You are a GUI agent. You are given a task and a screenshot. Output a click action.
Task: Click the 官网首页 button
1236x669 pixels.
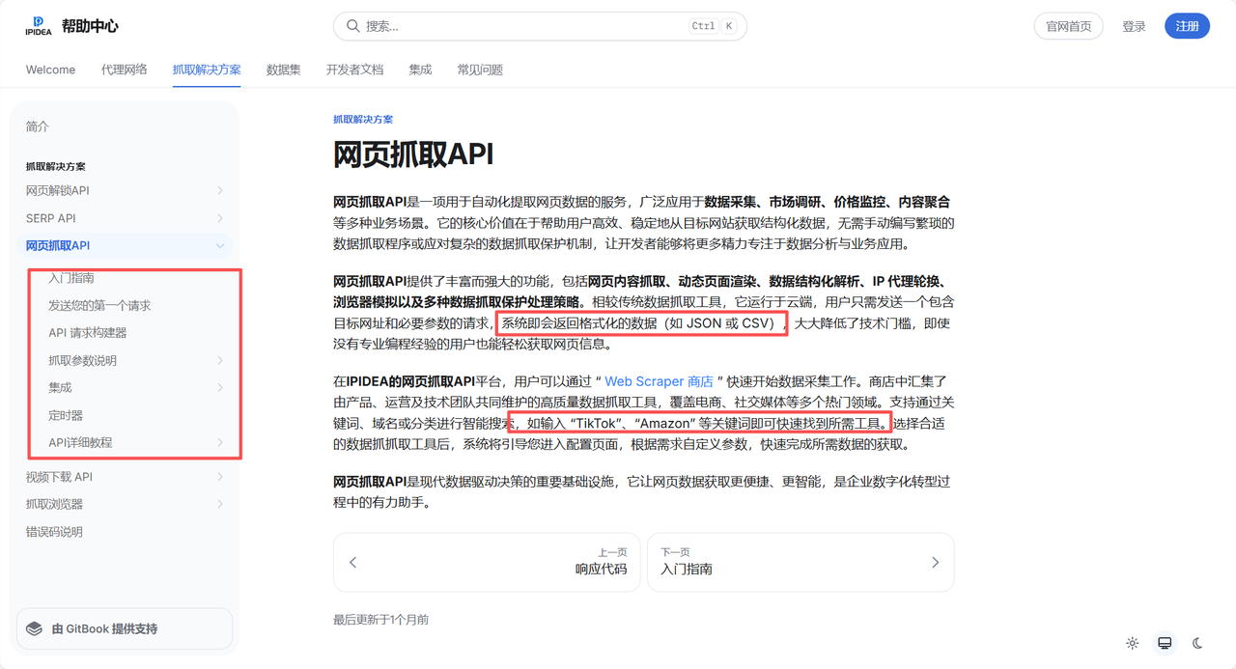coord(1069,26)
